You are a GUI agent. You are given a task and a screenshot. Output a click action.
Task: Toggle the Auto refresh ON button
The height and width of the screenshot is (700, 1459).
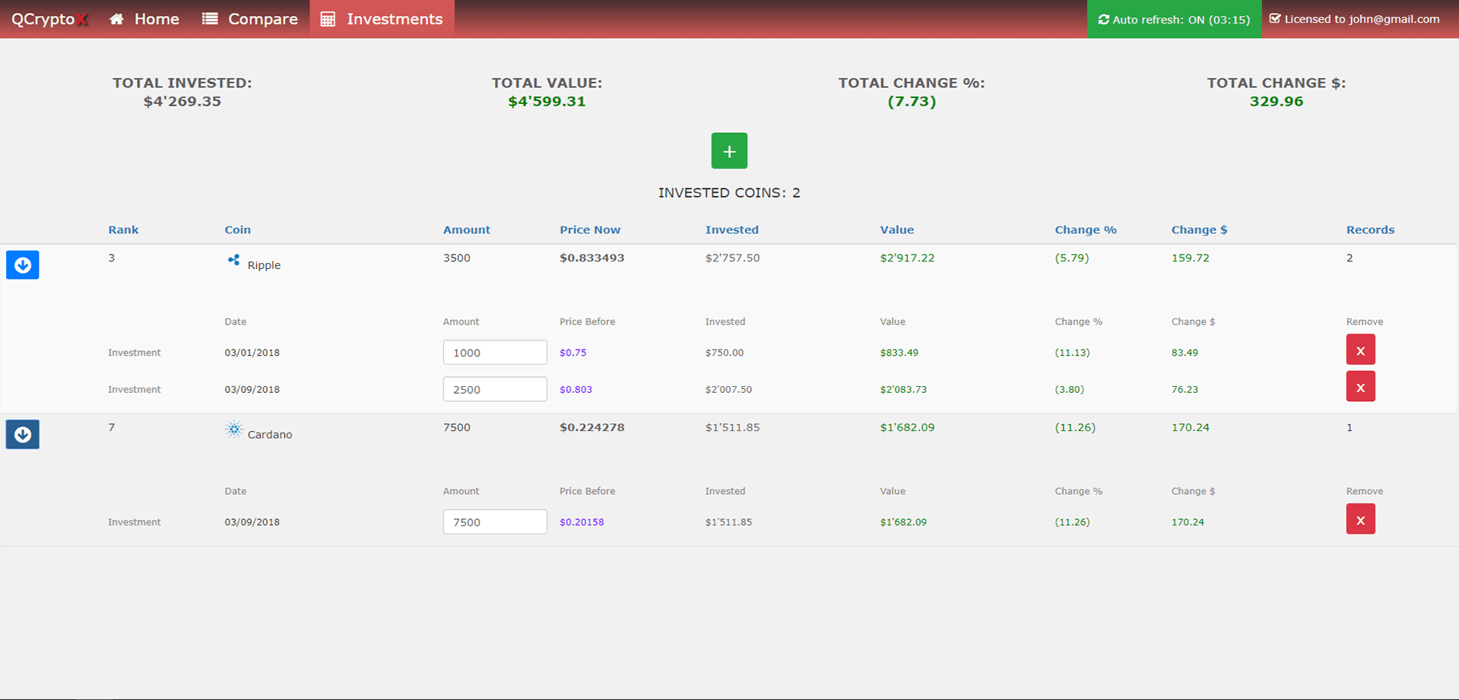pyautogui.click(x=1173, y=19)
